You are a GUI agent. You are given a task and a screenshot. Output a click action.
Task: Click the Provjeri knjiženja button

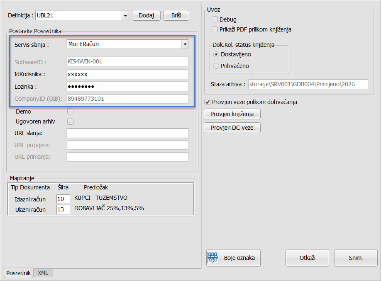(232, 114)
